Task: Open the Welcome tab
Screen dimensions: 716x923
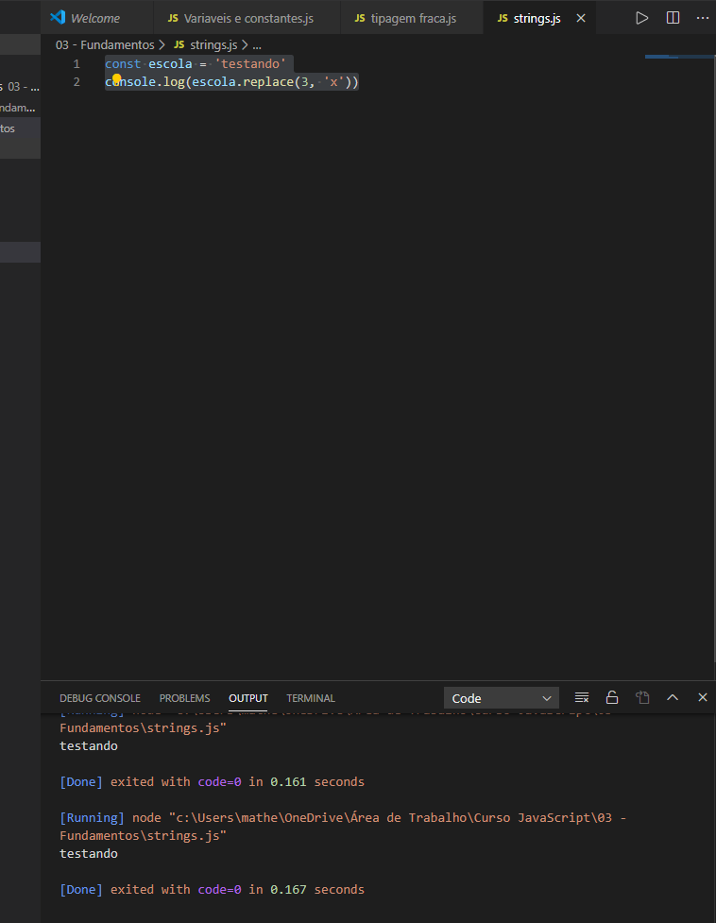Action: click(94, 18)
